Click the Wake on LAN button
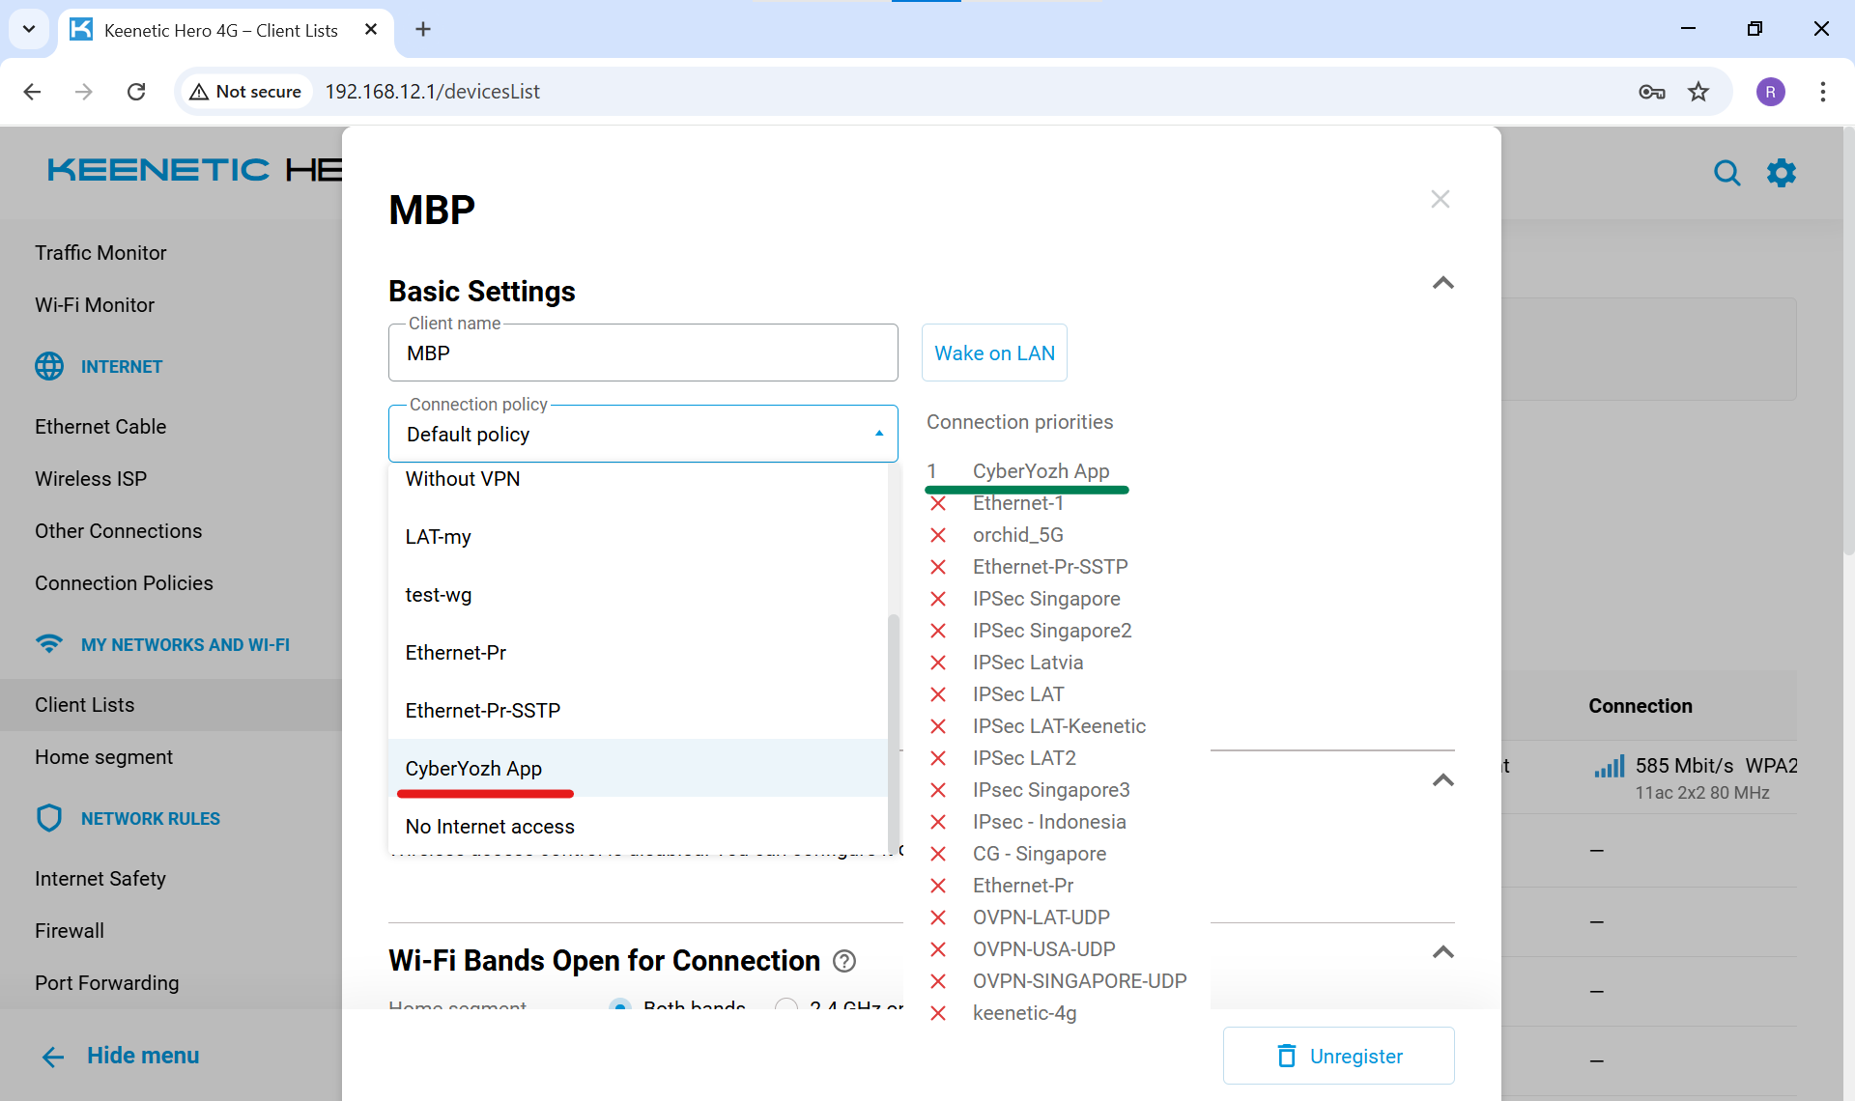The height and width of the screenshot is (1101, 1855). click(x=994, y=353)
